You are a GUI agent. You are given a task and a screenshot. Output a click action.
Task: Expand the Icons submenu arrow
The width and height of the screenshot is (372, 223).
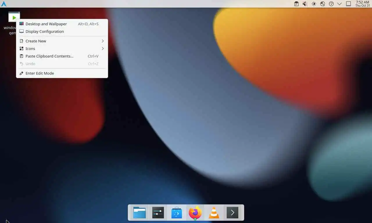[103, 48]
